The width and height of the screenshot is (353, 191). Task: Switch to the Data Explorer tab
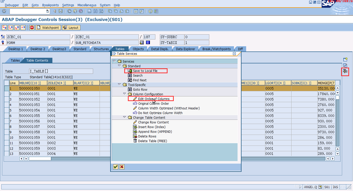(x=185, y=49)
